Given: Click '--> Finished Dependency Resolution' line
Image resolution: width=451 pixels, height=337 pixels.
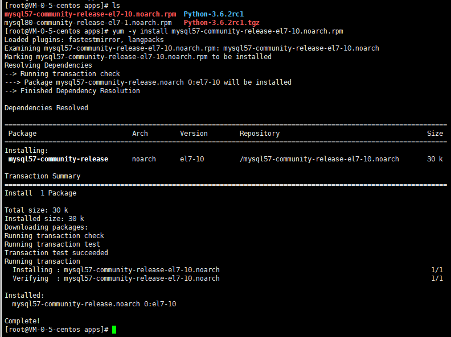Looking at the screenshot, I should coord(72,91).
